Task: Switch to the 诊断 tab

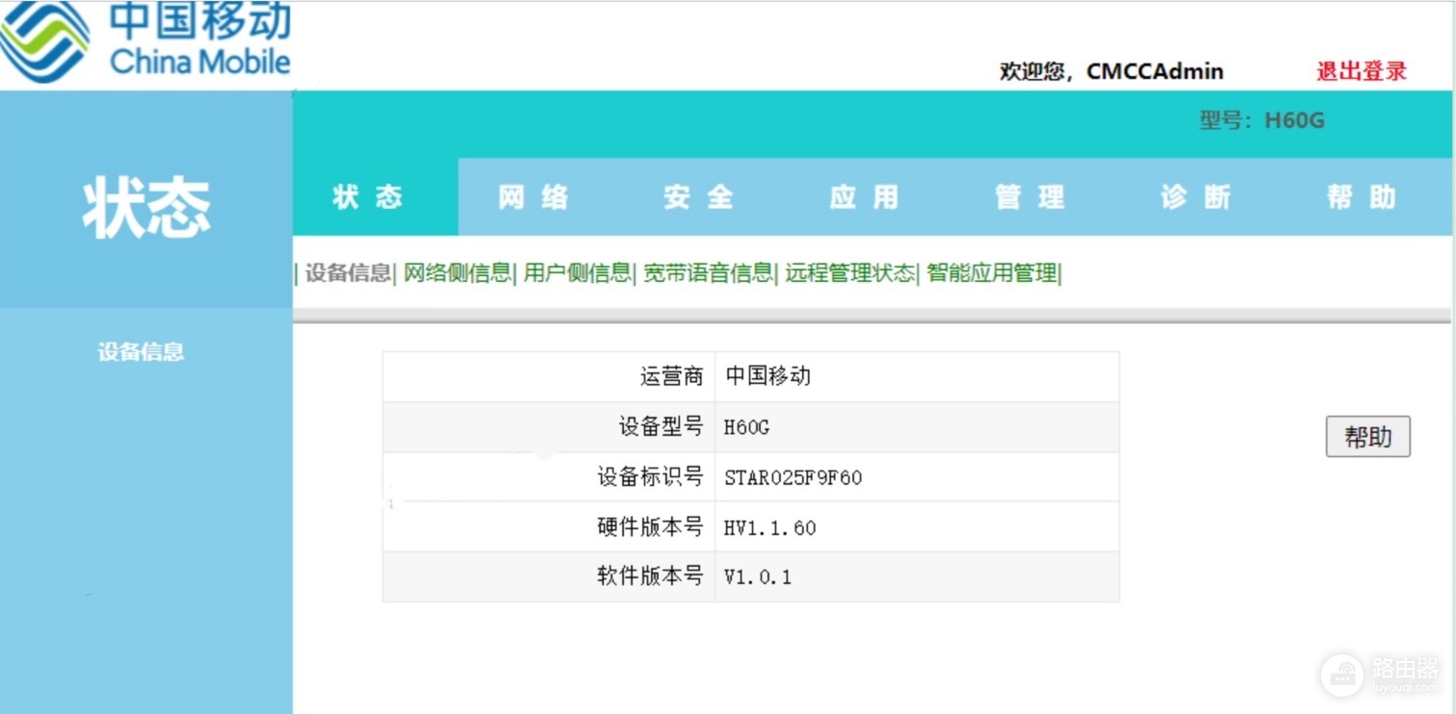Action: (1195, 197)
